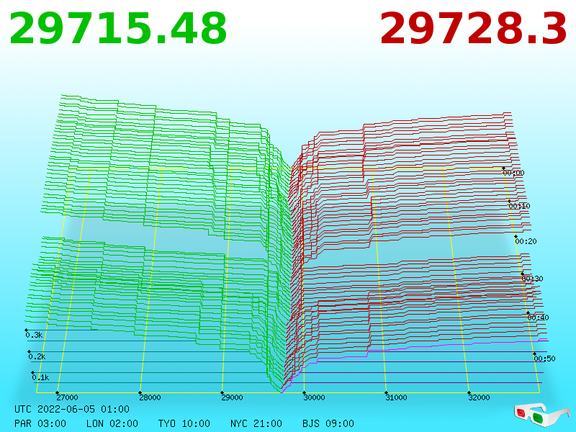Click the red ask price 29728.3
Image resolution: width=576 pixels, height=432 pixels.
474,29
